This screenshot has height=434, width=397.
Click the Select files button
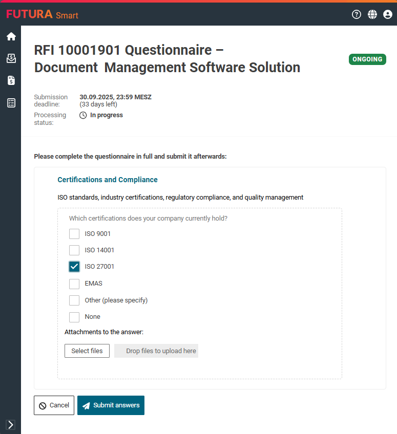point(87,351)
